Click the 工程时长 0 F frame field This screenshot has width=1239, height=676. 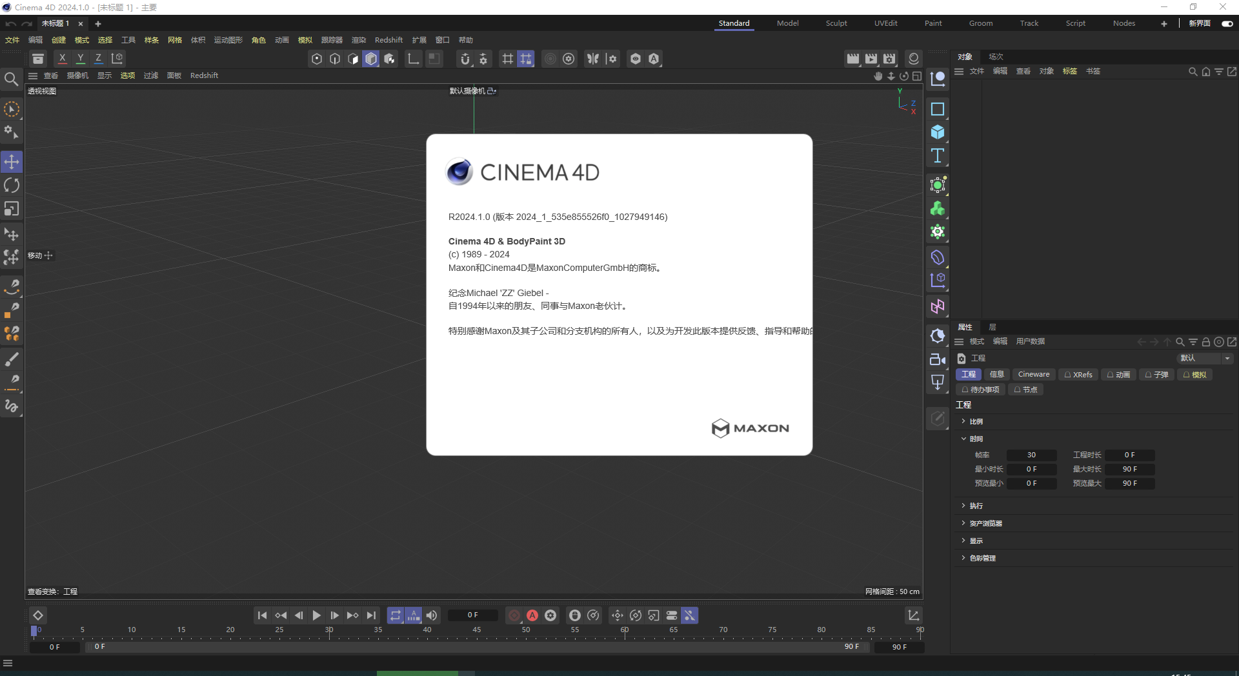1130,455
